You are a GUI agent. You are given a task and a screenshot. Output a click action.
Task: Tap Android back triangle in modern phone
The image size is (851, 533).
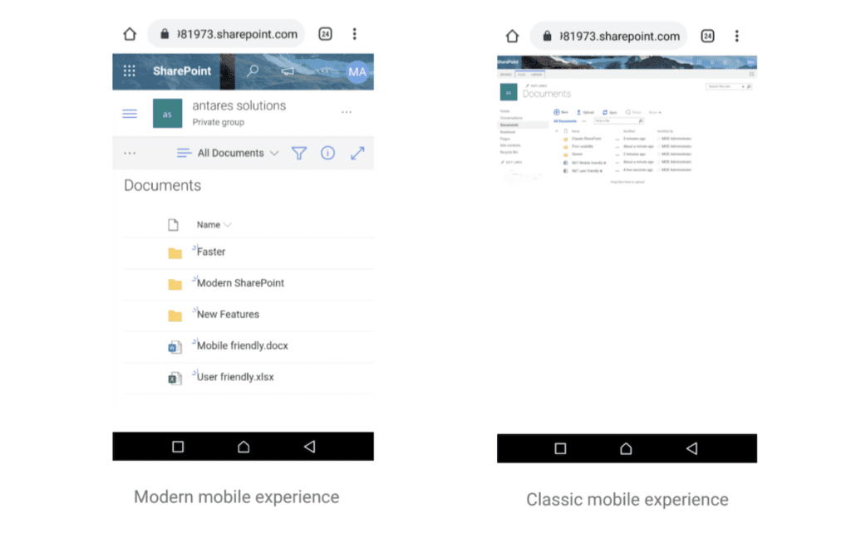tap(309, 447)
